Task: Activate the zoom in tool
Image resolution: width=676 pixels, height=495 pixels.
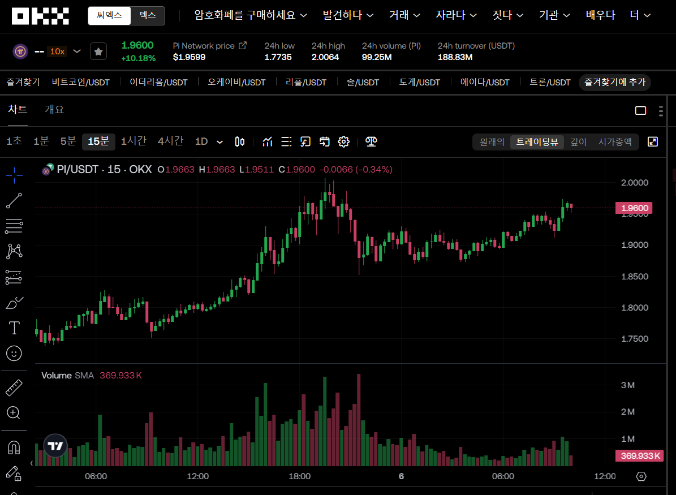Action: (14, 412)
